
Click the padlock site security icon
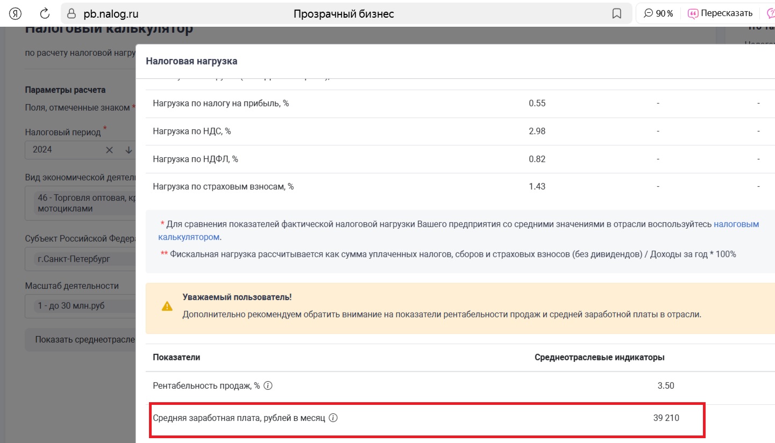(72, 13)
